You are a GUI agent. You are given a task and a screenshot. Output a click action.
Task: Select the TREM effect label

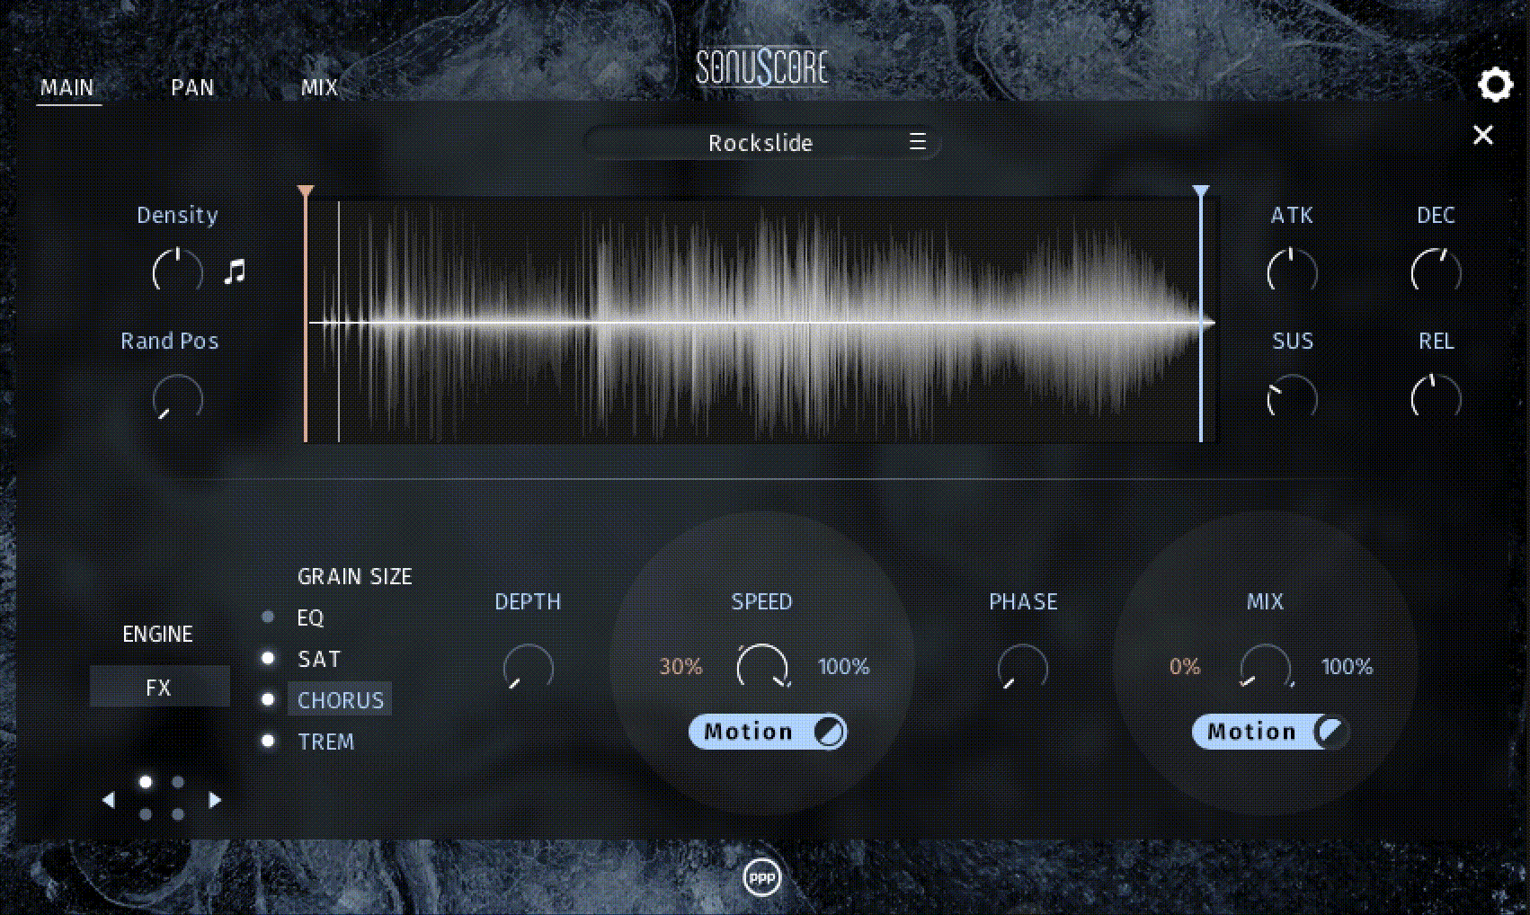tap(325, 742)
